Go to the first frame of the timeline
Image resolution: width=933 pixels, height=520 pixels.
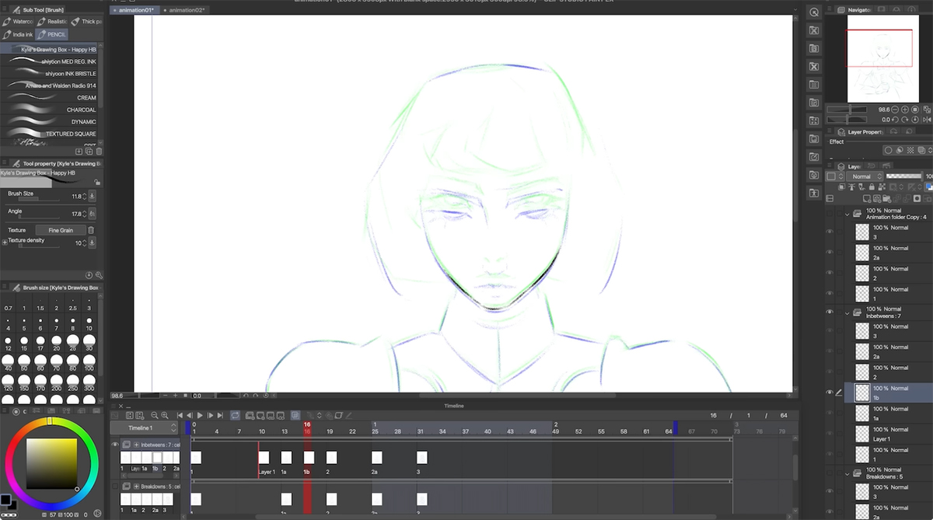pyautogui.click(x=180, y=416)
